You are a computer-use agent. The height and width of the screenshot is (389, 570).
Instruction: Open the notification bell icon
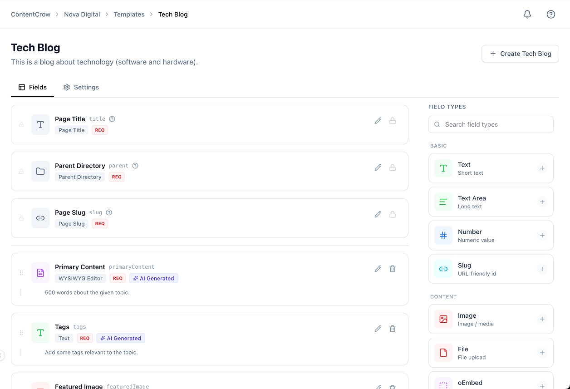tap(527, 14)
